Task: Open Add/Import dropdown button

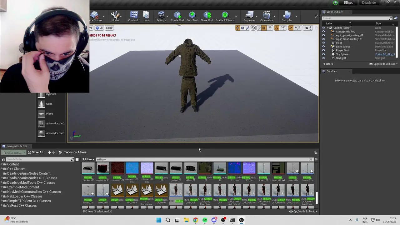Action: pyautogui.click(x=13, y=152)
